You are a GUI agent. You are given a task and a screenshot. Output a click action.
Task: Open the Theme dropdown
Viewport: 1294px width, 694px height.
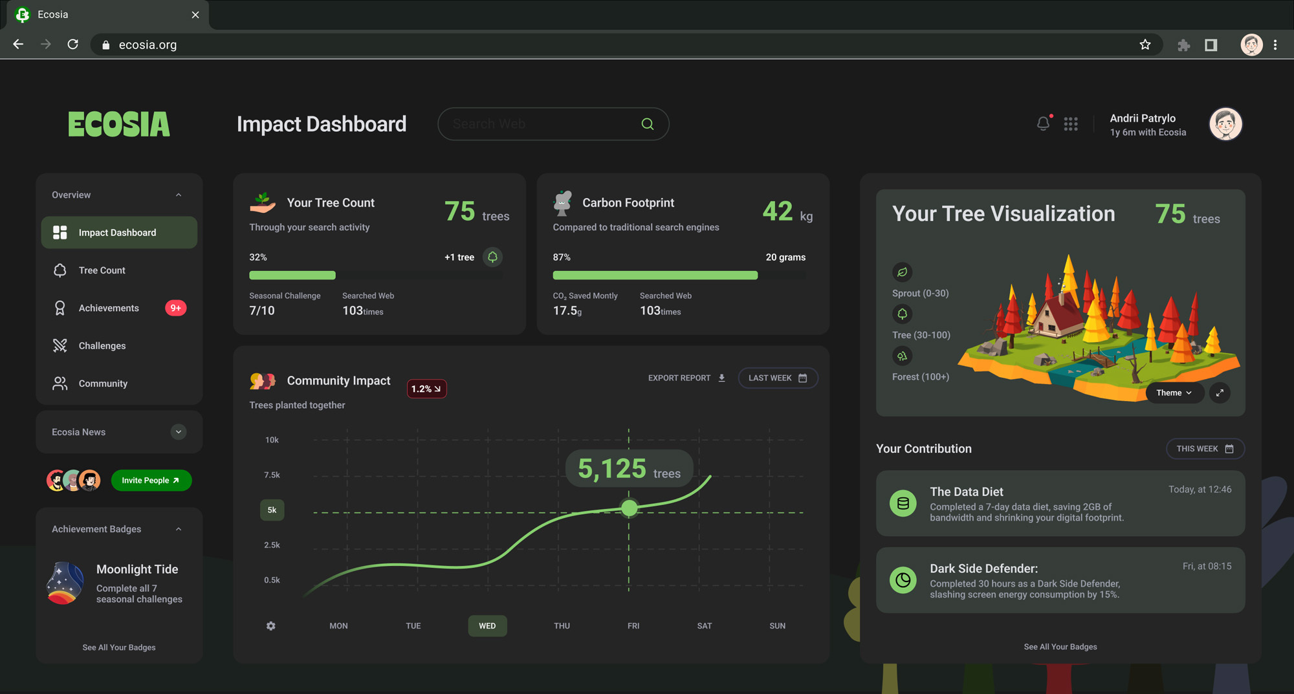click(1174, 393)
